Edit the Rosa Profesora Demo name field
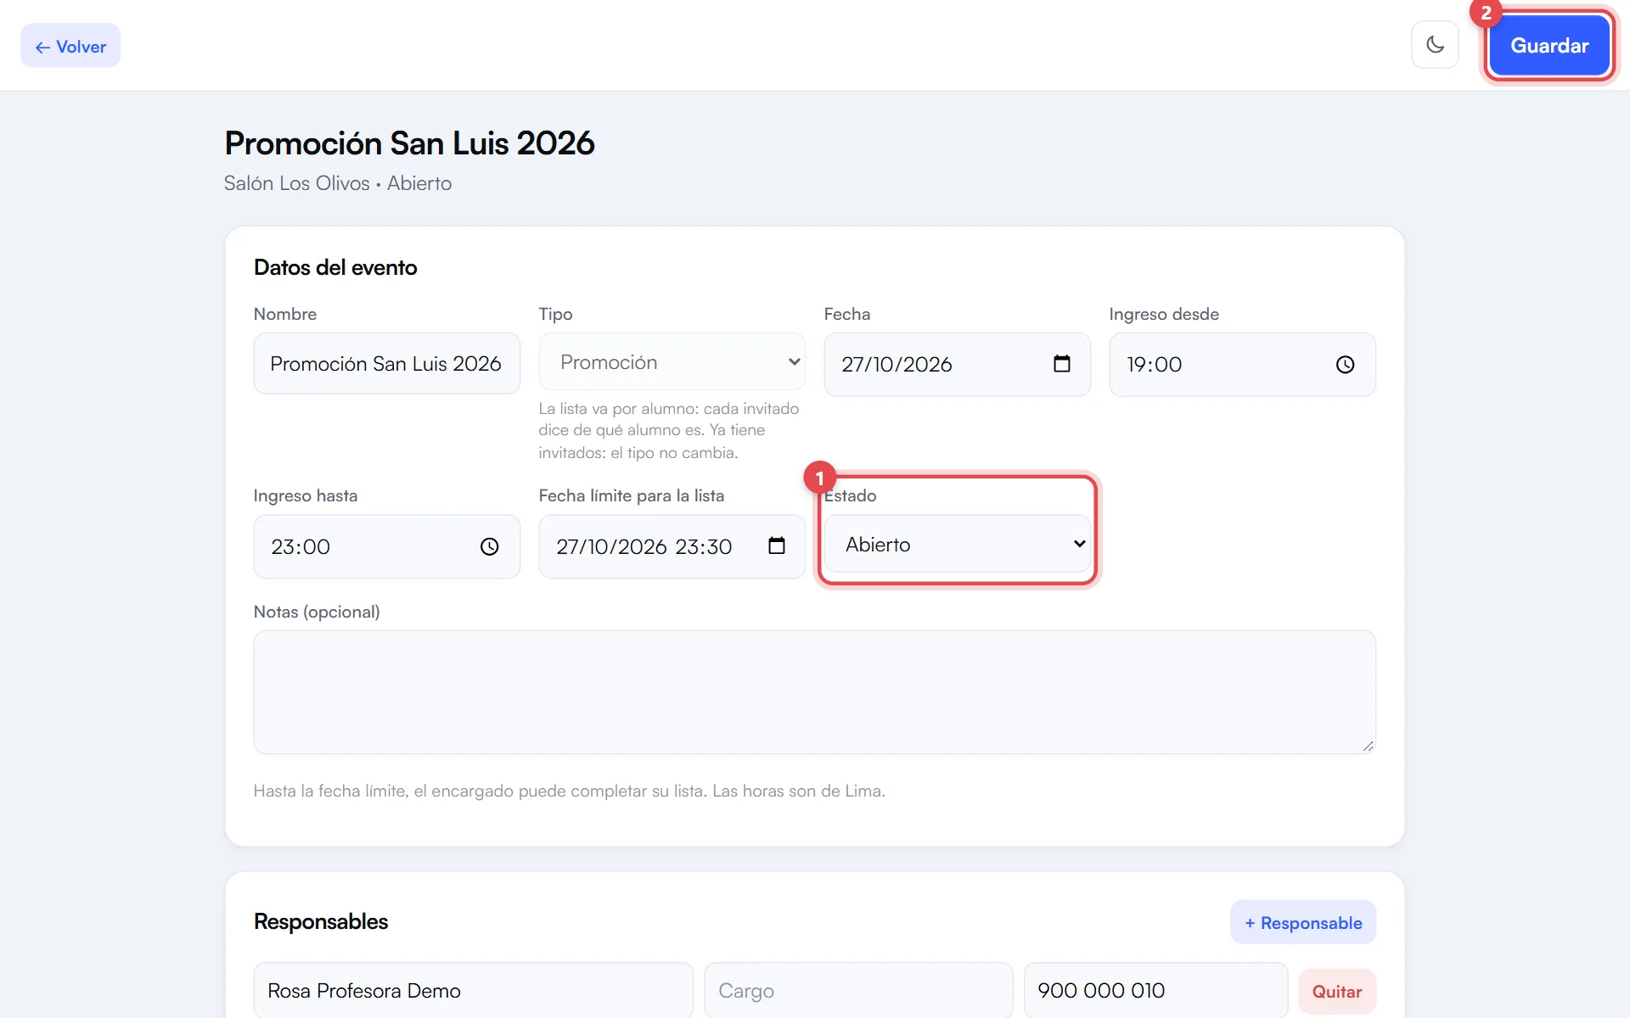Image resolution: width=1630 pixels, height=1018 pixels. coord(473,990)
